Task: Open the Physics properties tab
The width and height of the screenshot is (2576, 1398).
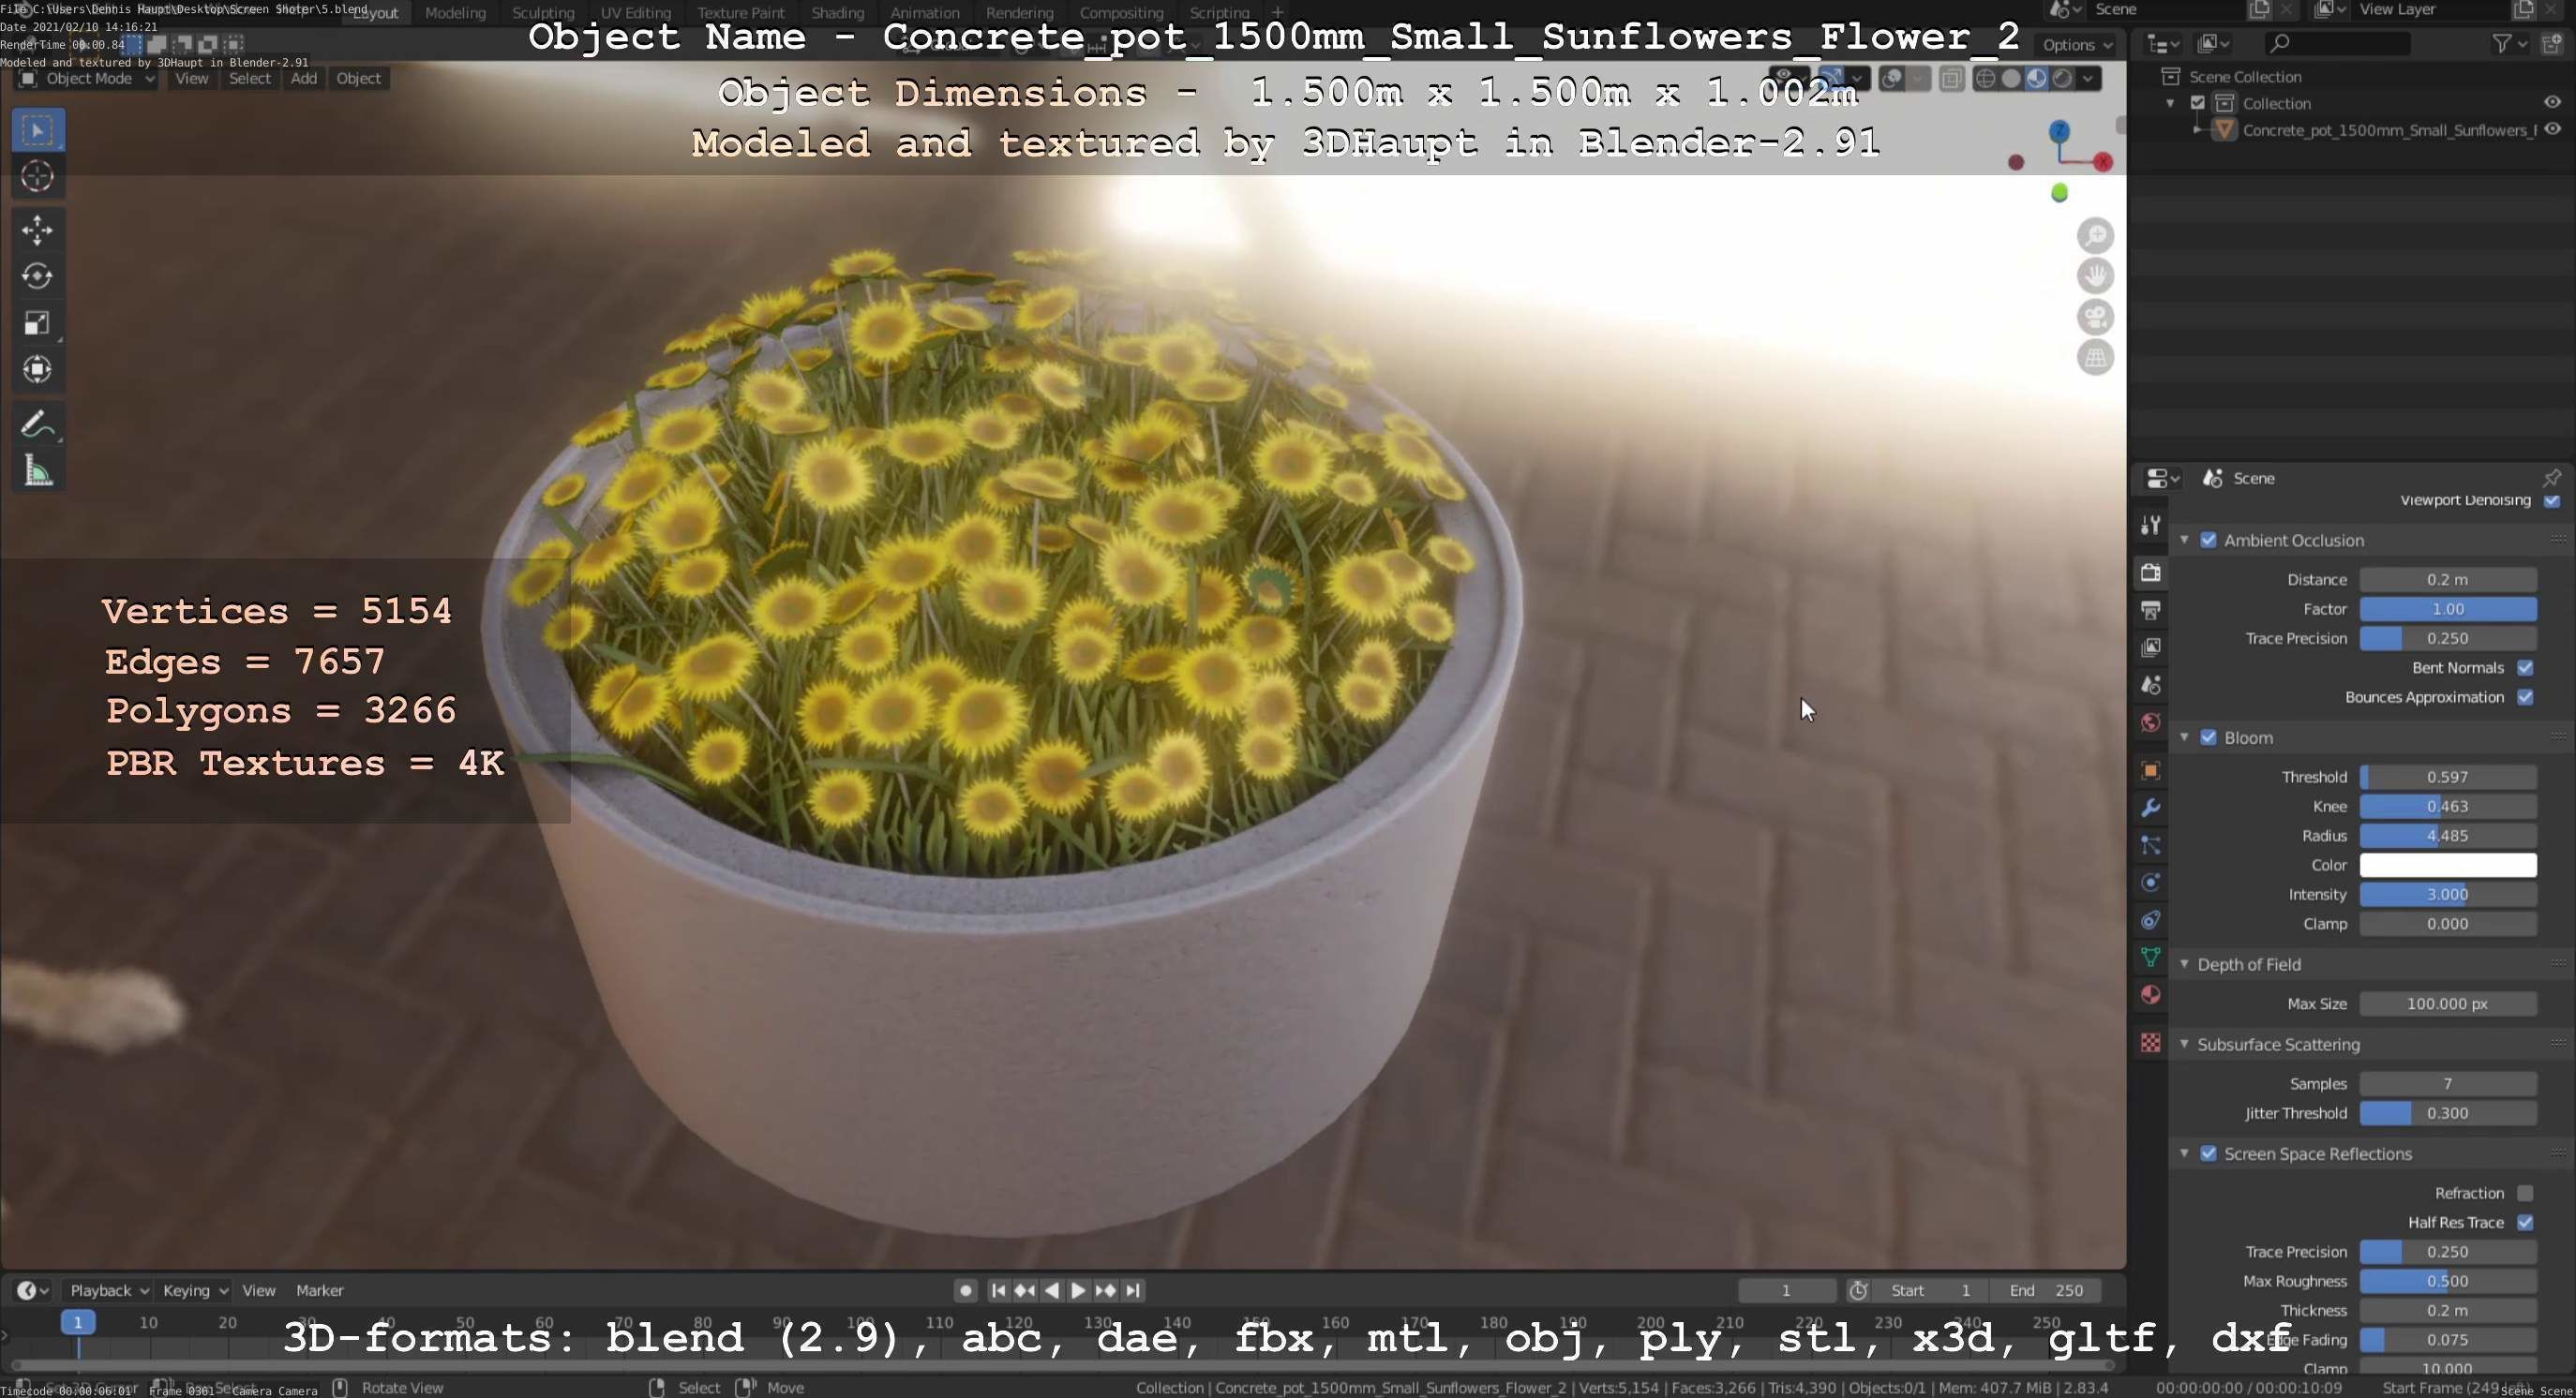Action: pos(2150,883)
